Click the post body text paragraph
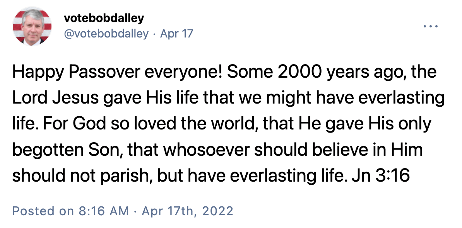Screen dimensions: 462x228 point(228,123)
